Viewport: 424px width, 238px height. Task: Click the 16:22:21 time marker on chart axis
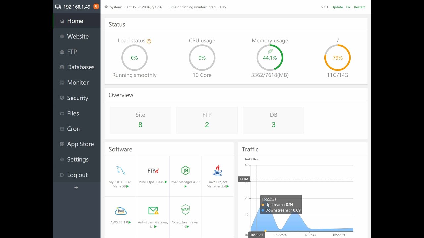257,235
